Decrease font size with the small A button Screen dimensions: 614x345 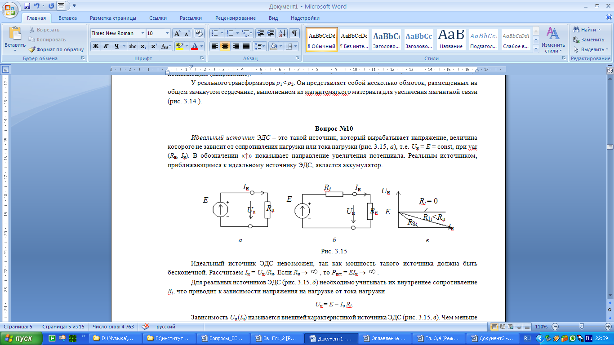click(x=187, y=33)
